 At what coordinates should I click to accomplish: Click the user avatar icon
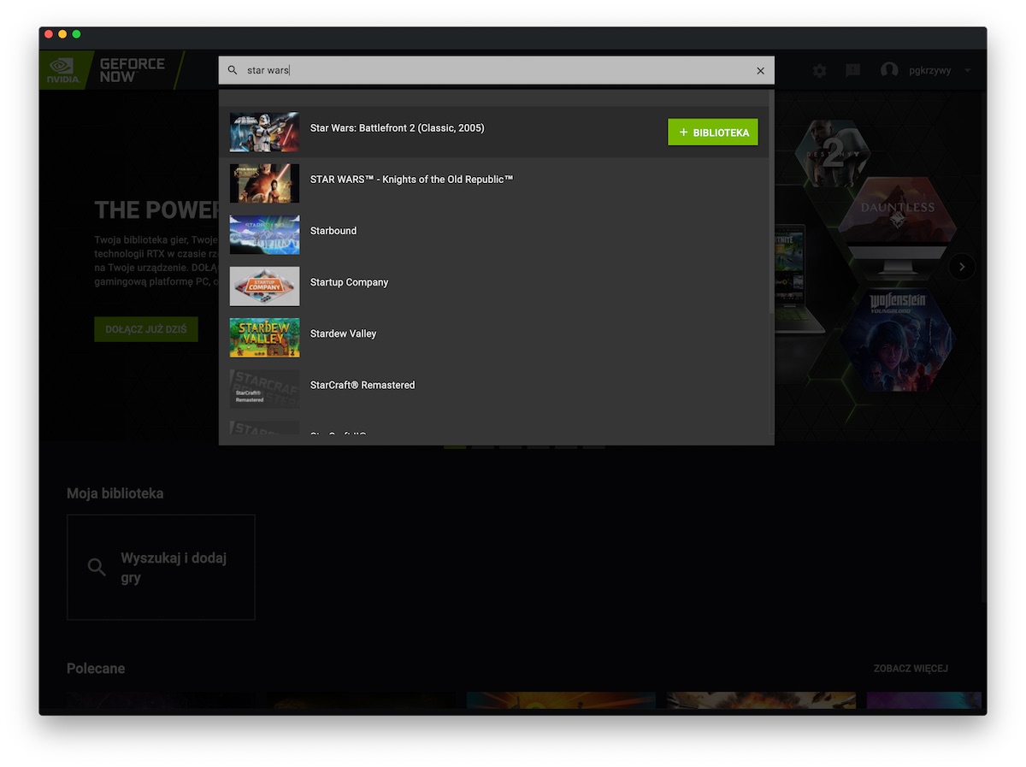pos(889,70)
